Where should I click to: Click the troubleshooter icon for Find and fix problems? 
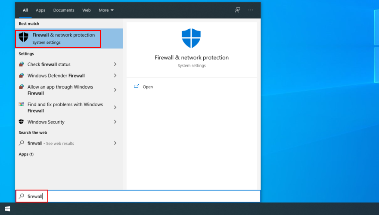(x=22, y=104)
